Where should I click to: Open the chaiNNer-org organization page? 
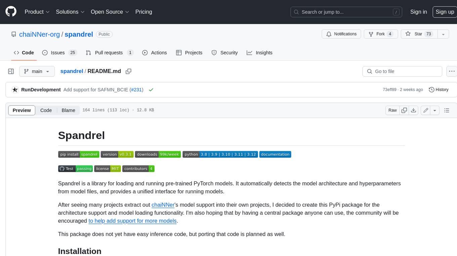[x=39, y=34]
